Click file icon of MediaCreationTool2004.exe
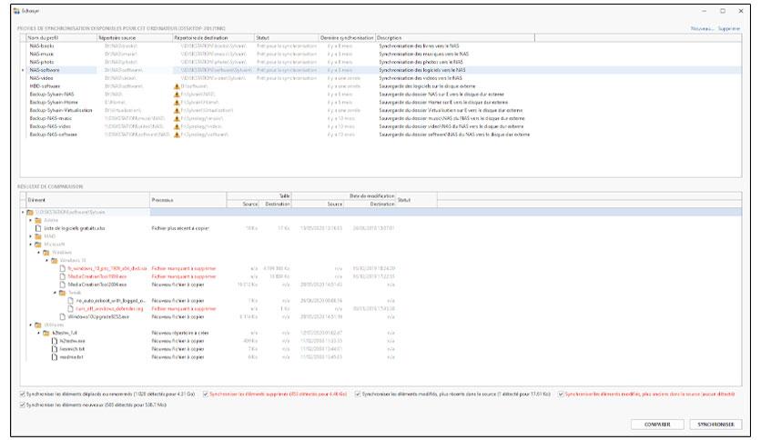The width and height of the screenshot is (761, 440). click(62, 285)
